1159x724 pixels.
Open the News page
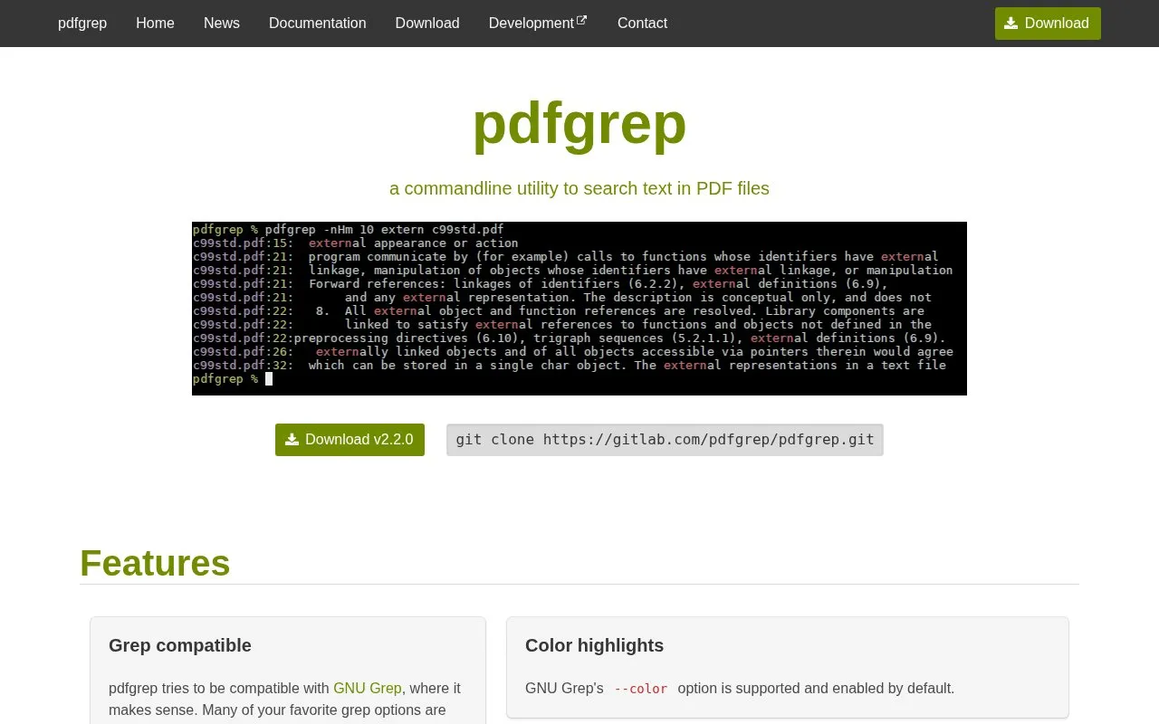click(x=222, y=23)
